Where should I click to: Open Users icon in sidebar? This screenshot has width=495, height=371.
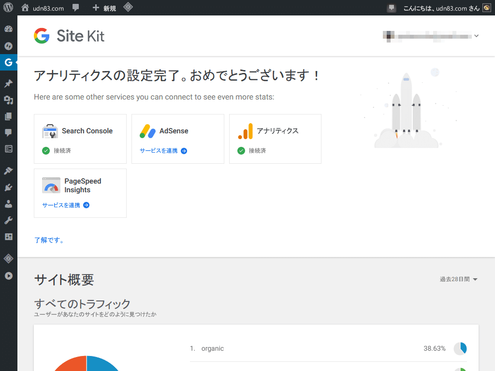coord(9,204)
